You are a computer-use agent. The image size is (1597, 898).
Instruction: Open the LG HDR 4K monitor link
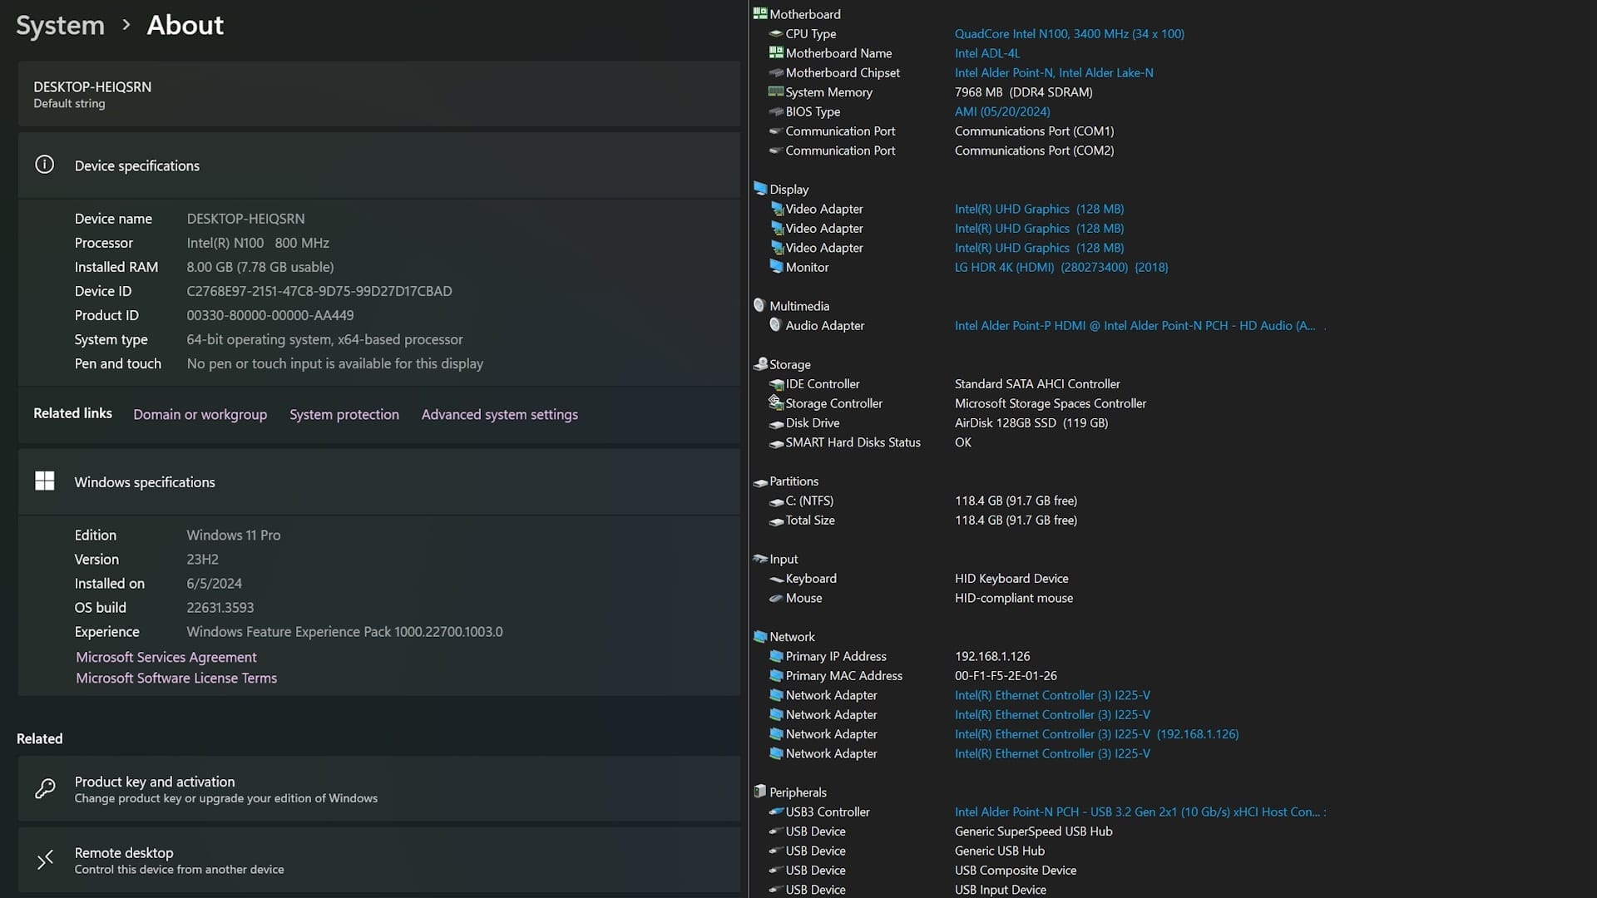point(1061,267)
